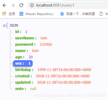Click the userName value tom
108x100 pixels.
(44, 38)
